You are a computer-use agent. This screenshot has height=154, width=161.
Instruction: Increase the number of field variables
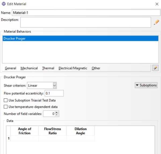[57, 112]
